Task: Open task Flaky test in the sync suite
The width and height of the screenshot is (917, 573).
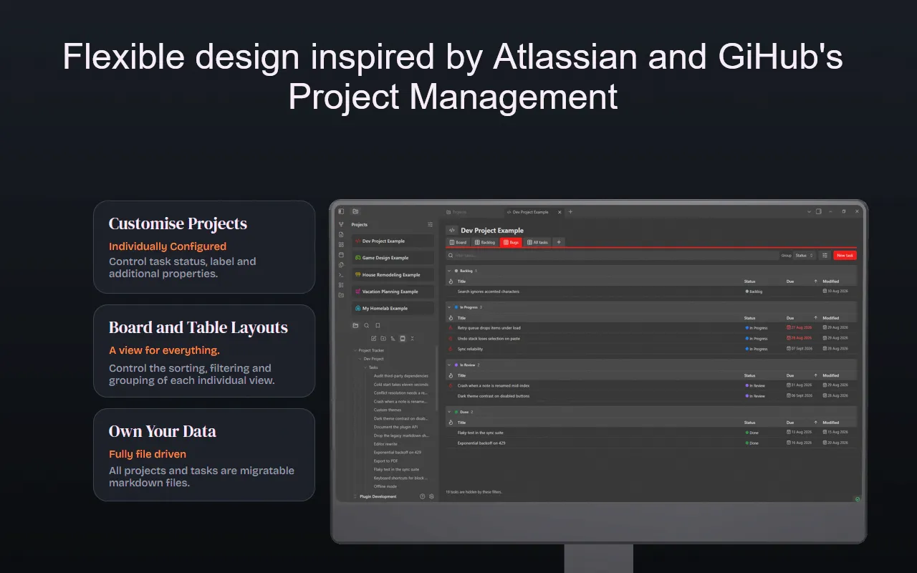Action: coord(481,433)
